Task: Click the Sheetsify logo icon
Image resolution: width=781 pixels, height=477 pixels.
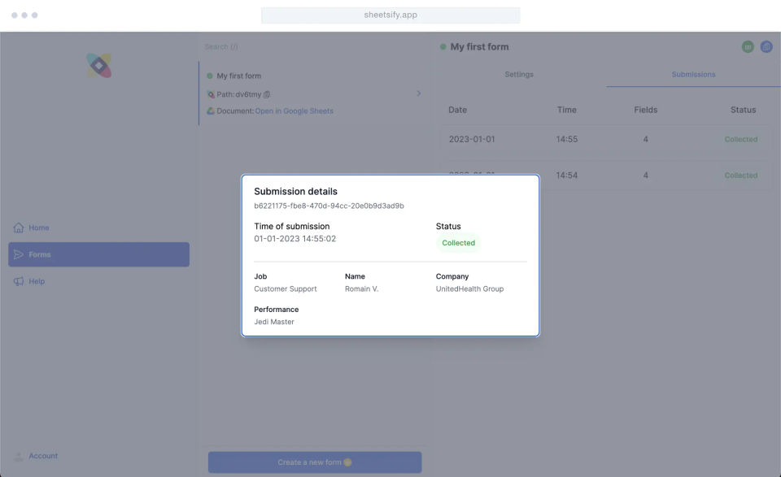Action: pos(99,66)
